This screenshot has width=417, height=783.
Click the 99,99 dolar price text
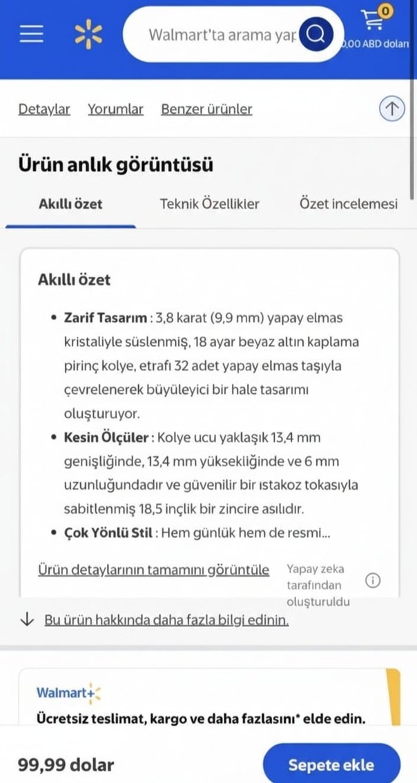point(64,764)
